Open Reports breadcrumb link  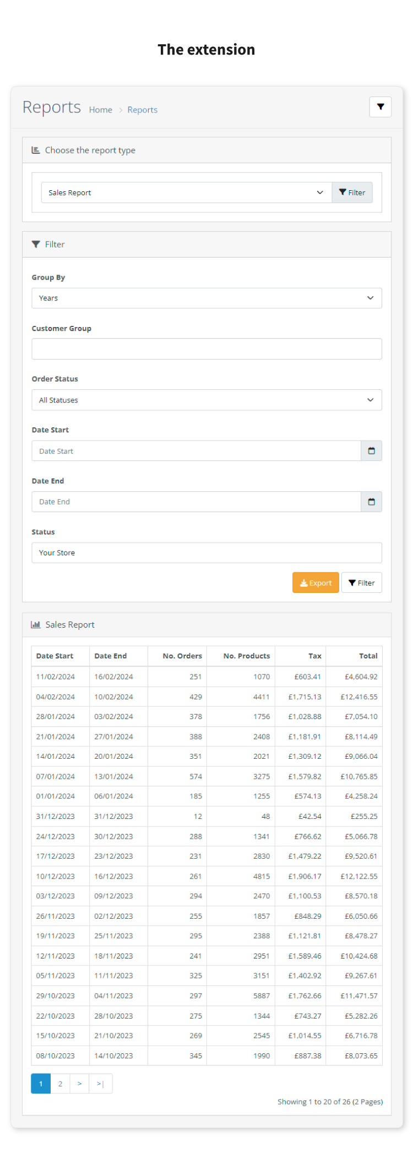click(x=143, y=110)
